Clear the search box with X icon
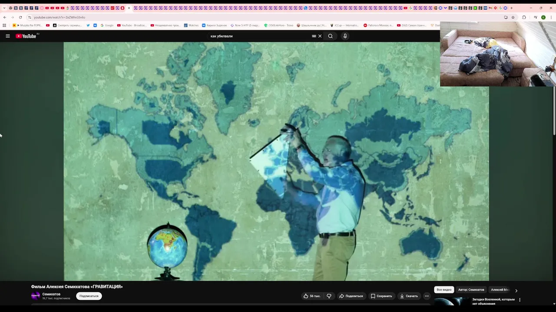 [x=320, y=36]
